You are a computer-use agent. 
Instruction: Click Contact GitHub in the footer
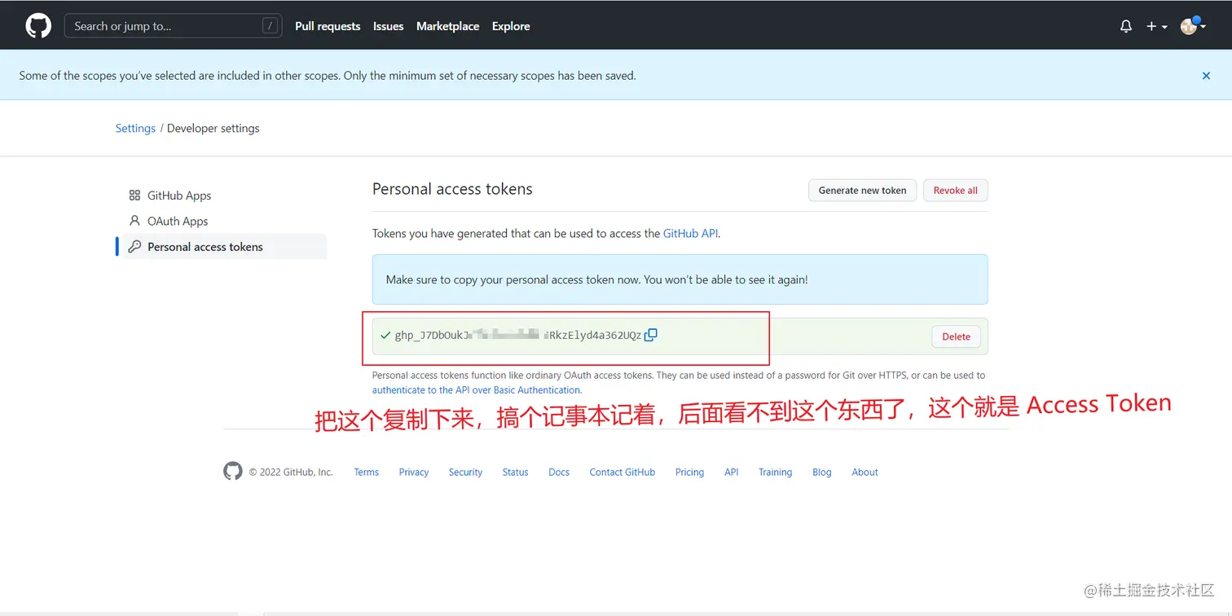tap(623, 472)
